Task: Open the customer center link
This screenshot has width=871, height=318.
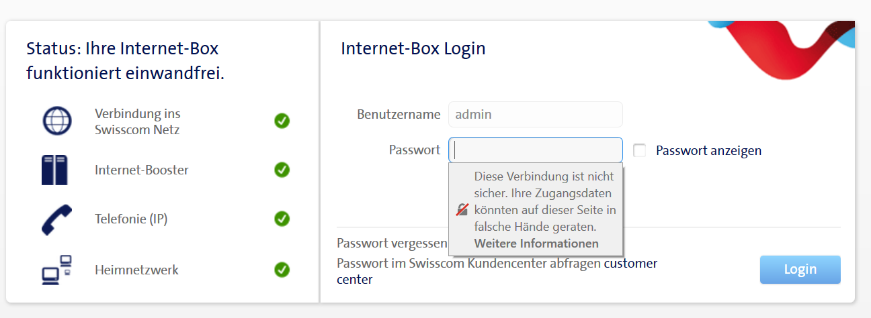Action: 630,264
